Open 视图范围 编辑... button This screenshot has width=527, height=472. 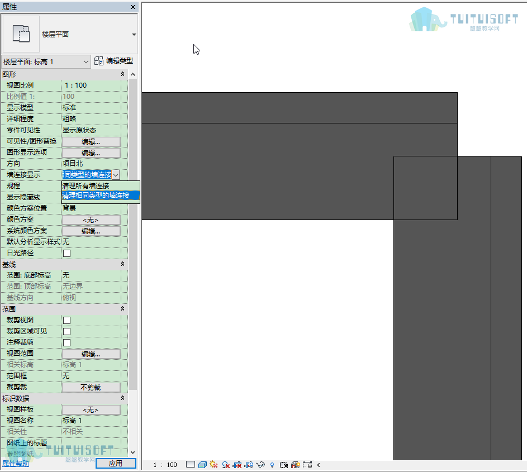click(91, 354)
